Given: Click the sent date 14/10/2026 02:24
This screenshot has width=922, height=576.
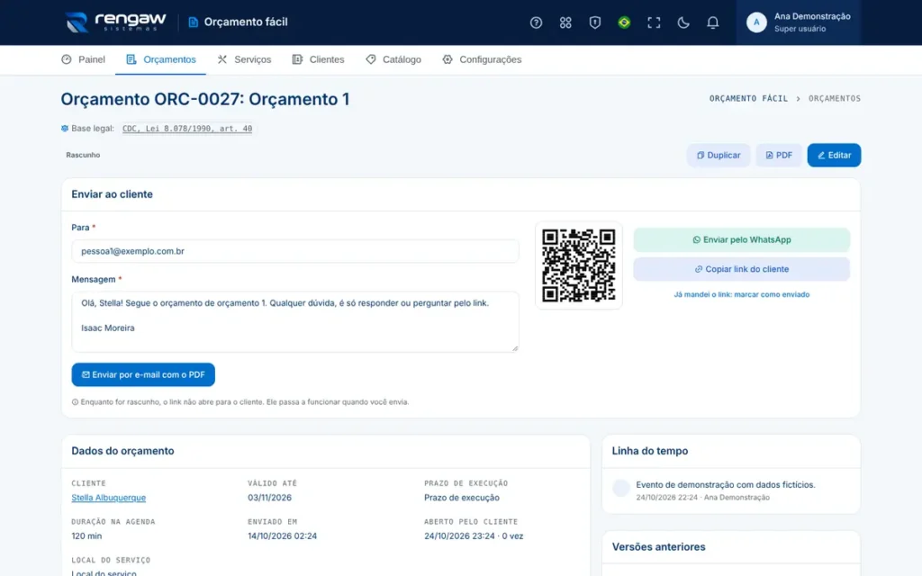Looking at the screenshot, I should click(282, 536).
